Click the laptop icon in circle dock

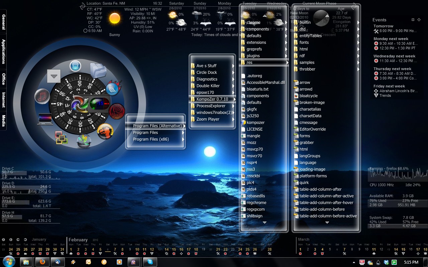(x=45, y=119)
